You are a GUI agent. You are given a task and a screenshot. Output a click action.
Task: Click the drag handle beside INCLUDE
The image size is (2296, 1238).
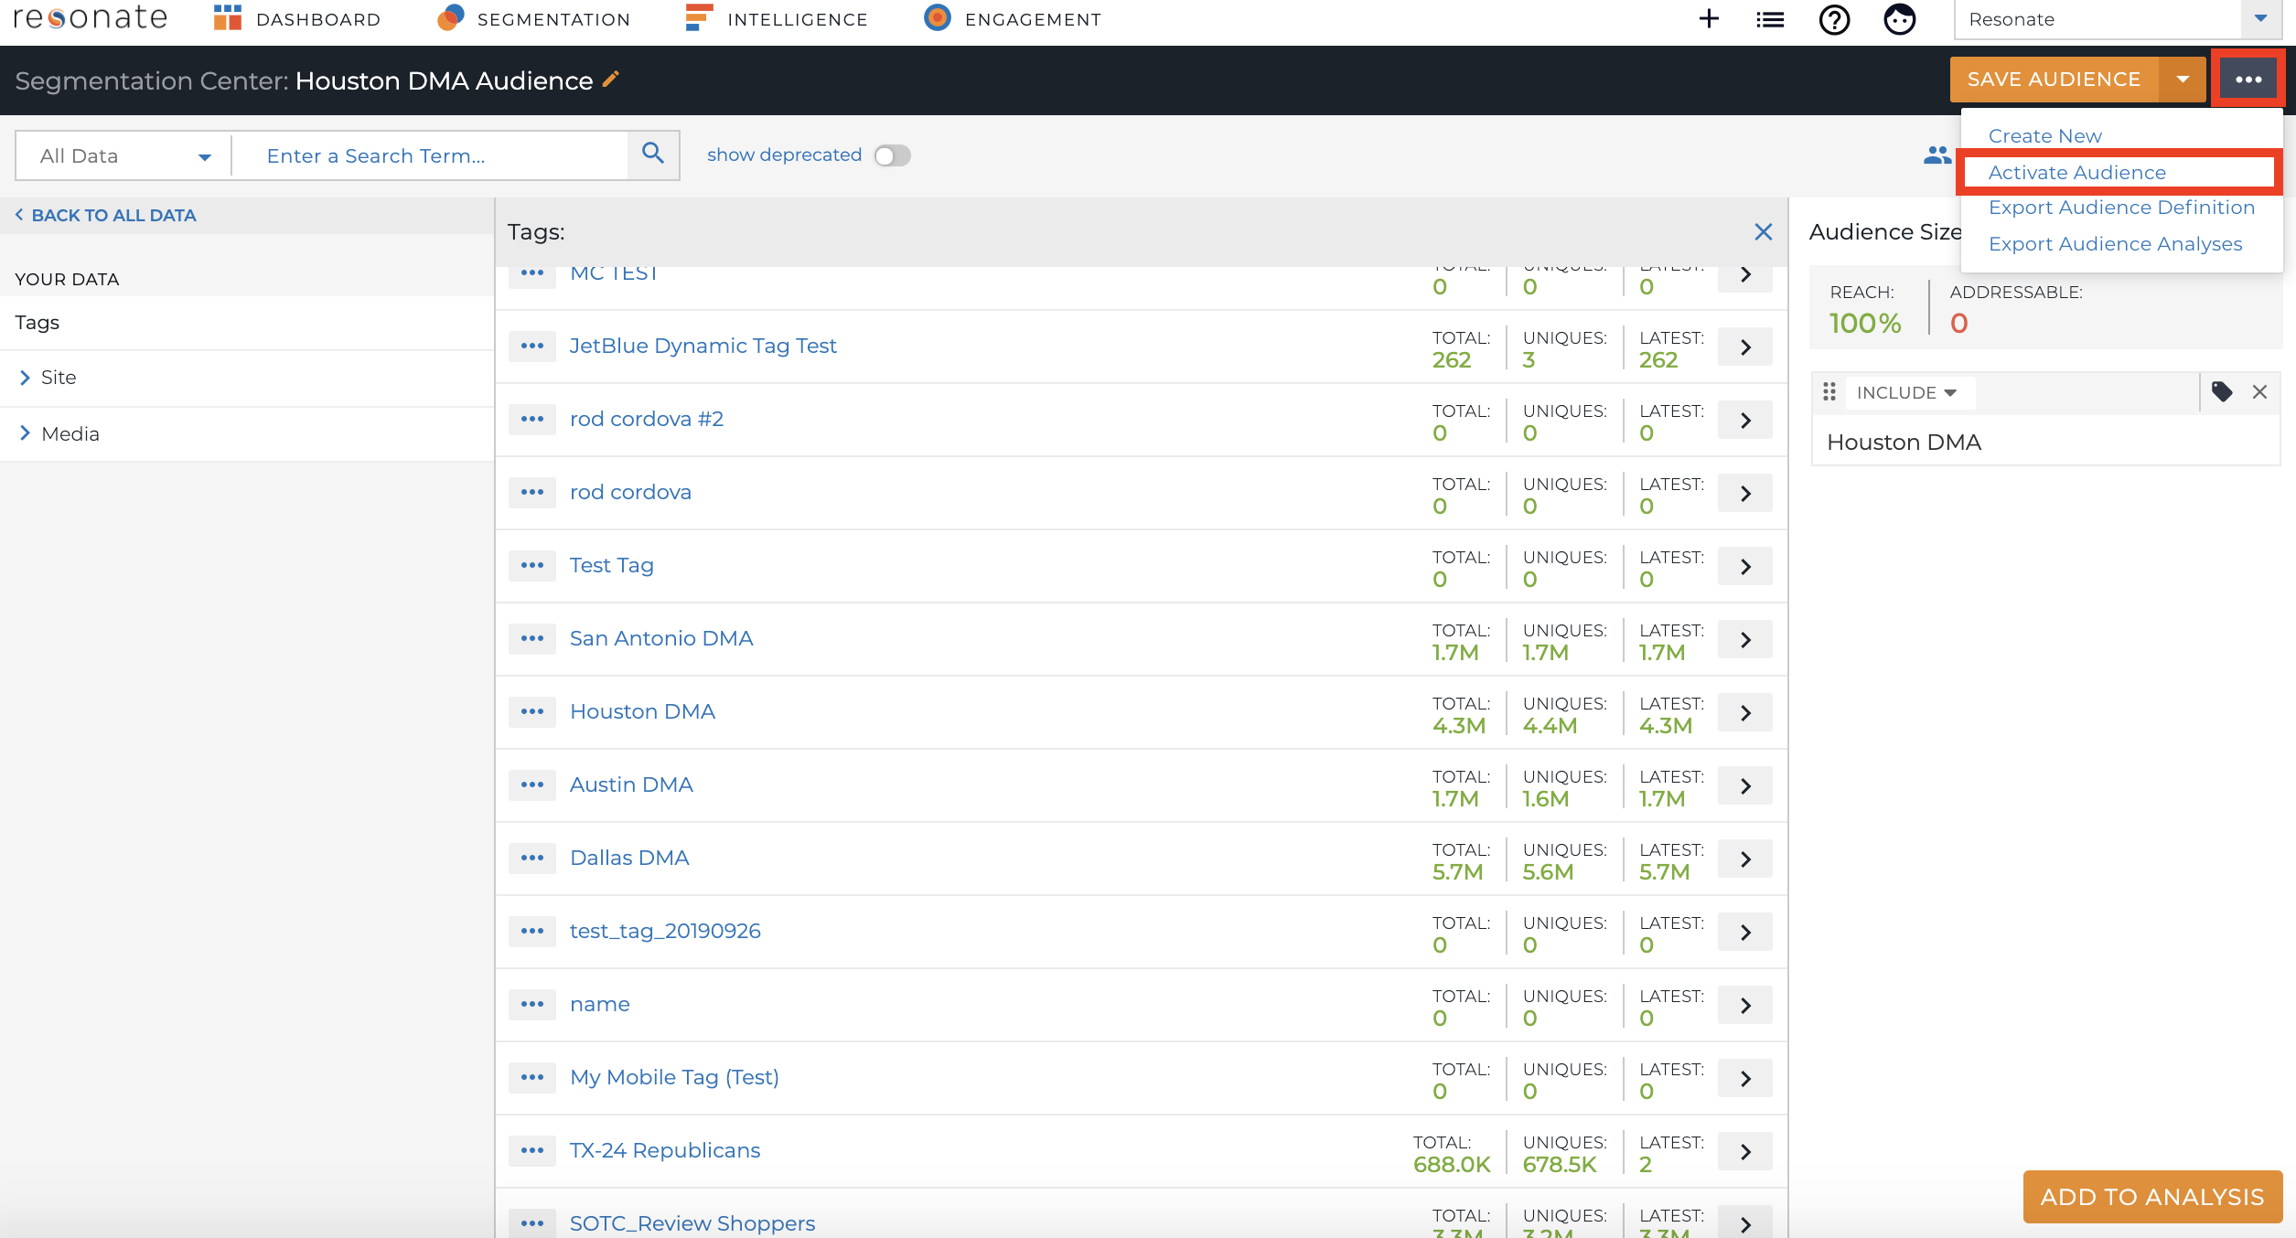[x=1829, y=392]
